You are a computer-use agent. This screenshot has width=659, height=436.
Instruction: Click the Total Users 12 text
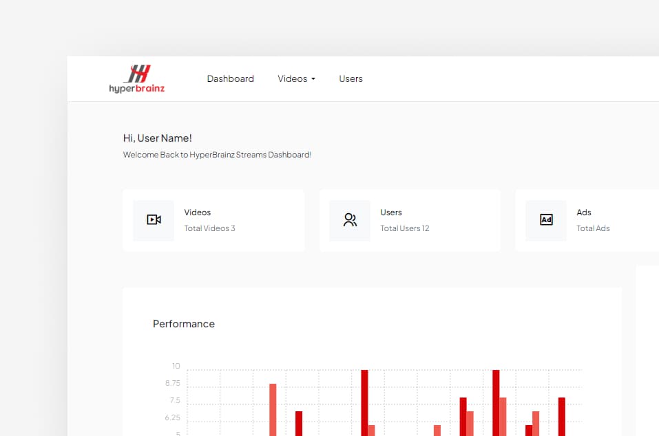(404, 228)
